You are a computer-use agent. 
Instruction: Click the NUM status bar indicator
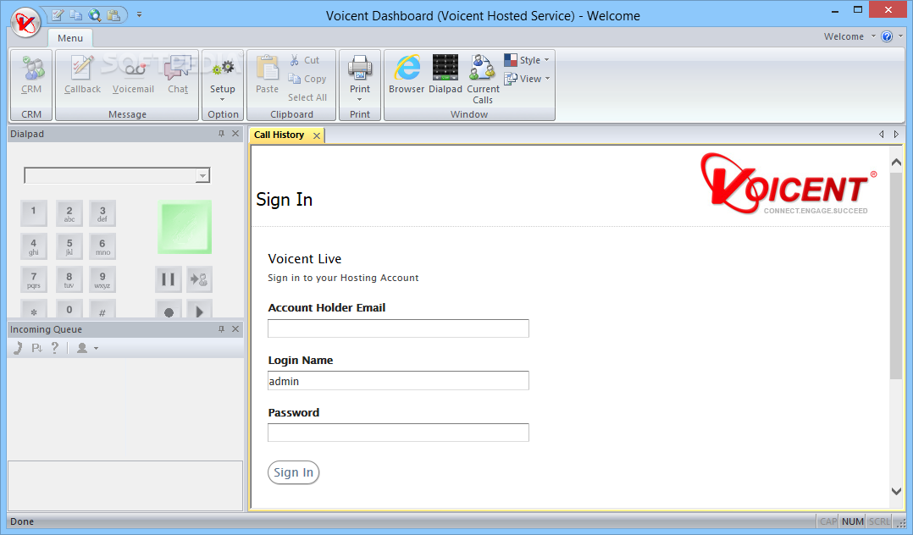point(852,521)
